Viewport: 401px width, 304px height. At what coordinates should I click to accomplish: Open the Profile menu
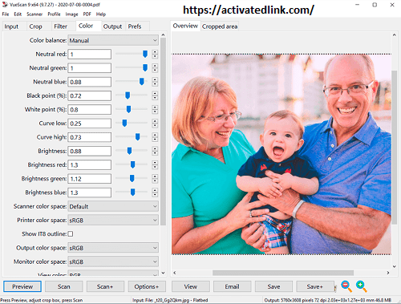[54, 14]
